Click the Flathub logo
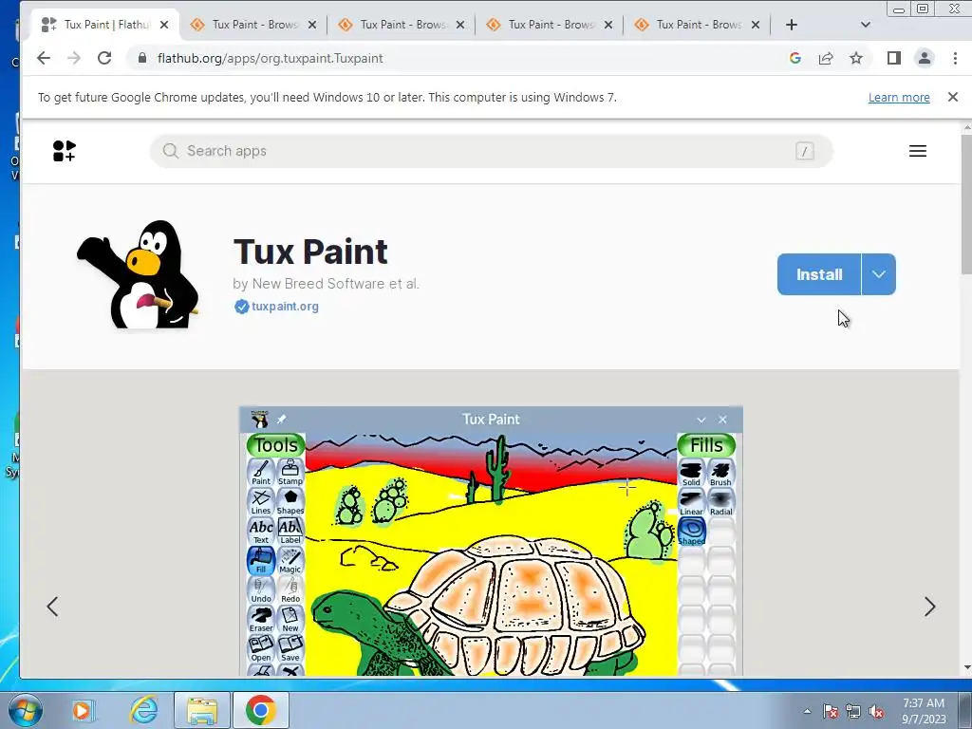972x729 pixels. (x=64, y=151)
